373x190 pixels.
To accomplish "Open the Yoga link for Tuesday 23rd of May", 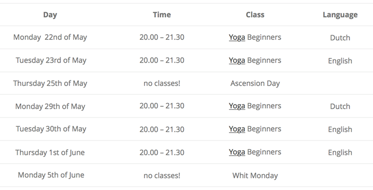I will pyautogui.click(x=237, y=61).
